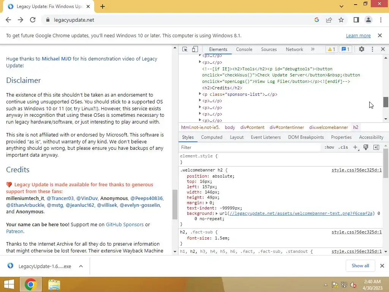
Task: Toggle the device toolbar icon
Action: point(195,49)
